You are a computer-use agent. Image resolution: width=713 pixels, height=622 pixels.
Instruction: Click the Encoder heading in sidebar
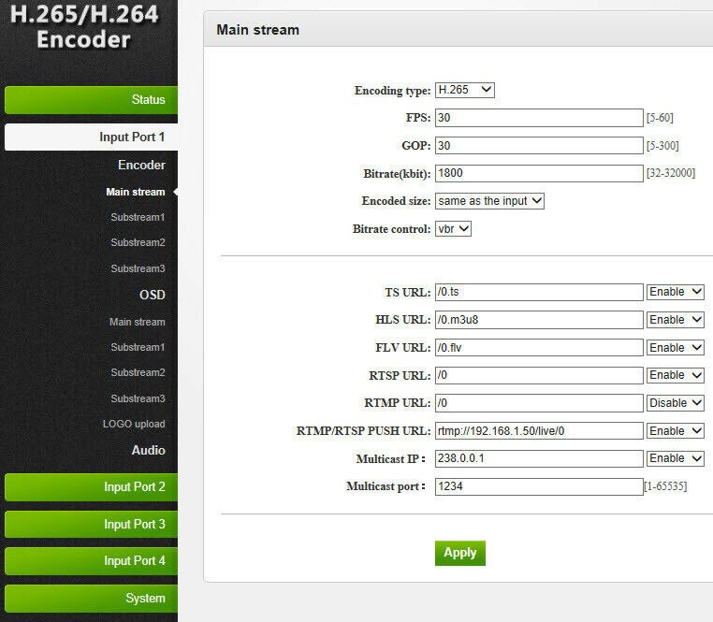tap(141, 165)
